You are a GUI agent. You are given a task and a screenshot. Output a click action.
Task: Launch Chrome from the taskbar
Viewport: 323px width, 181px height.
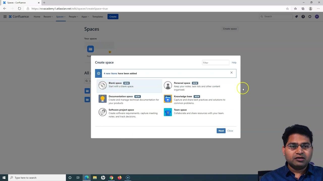[111, 178]
